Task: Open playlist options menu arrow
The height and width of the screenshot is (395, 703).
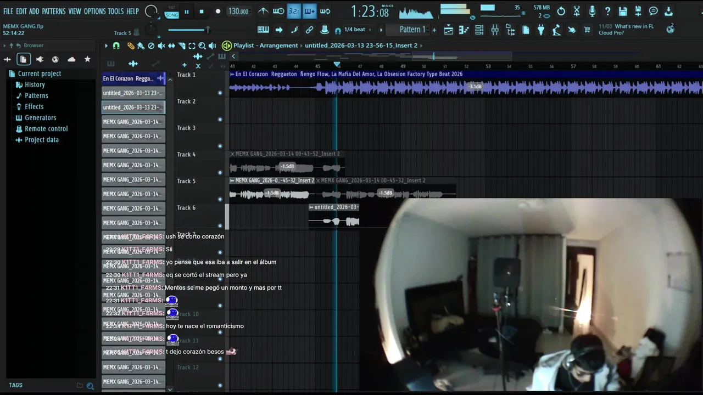Action: pos(106,46)
